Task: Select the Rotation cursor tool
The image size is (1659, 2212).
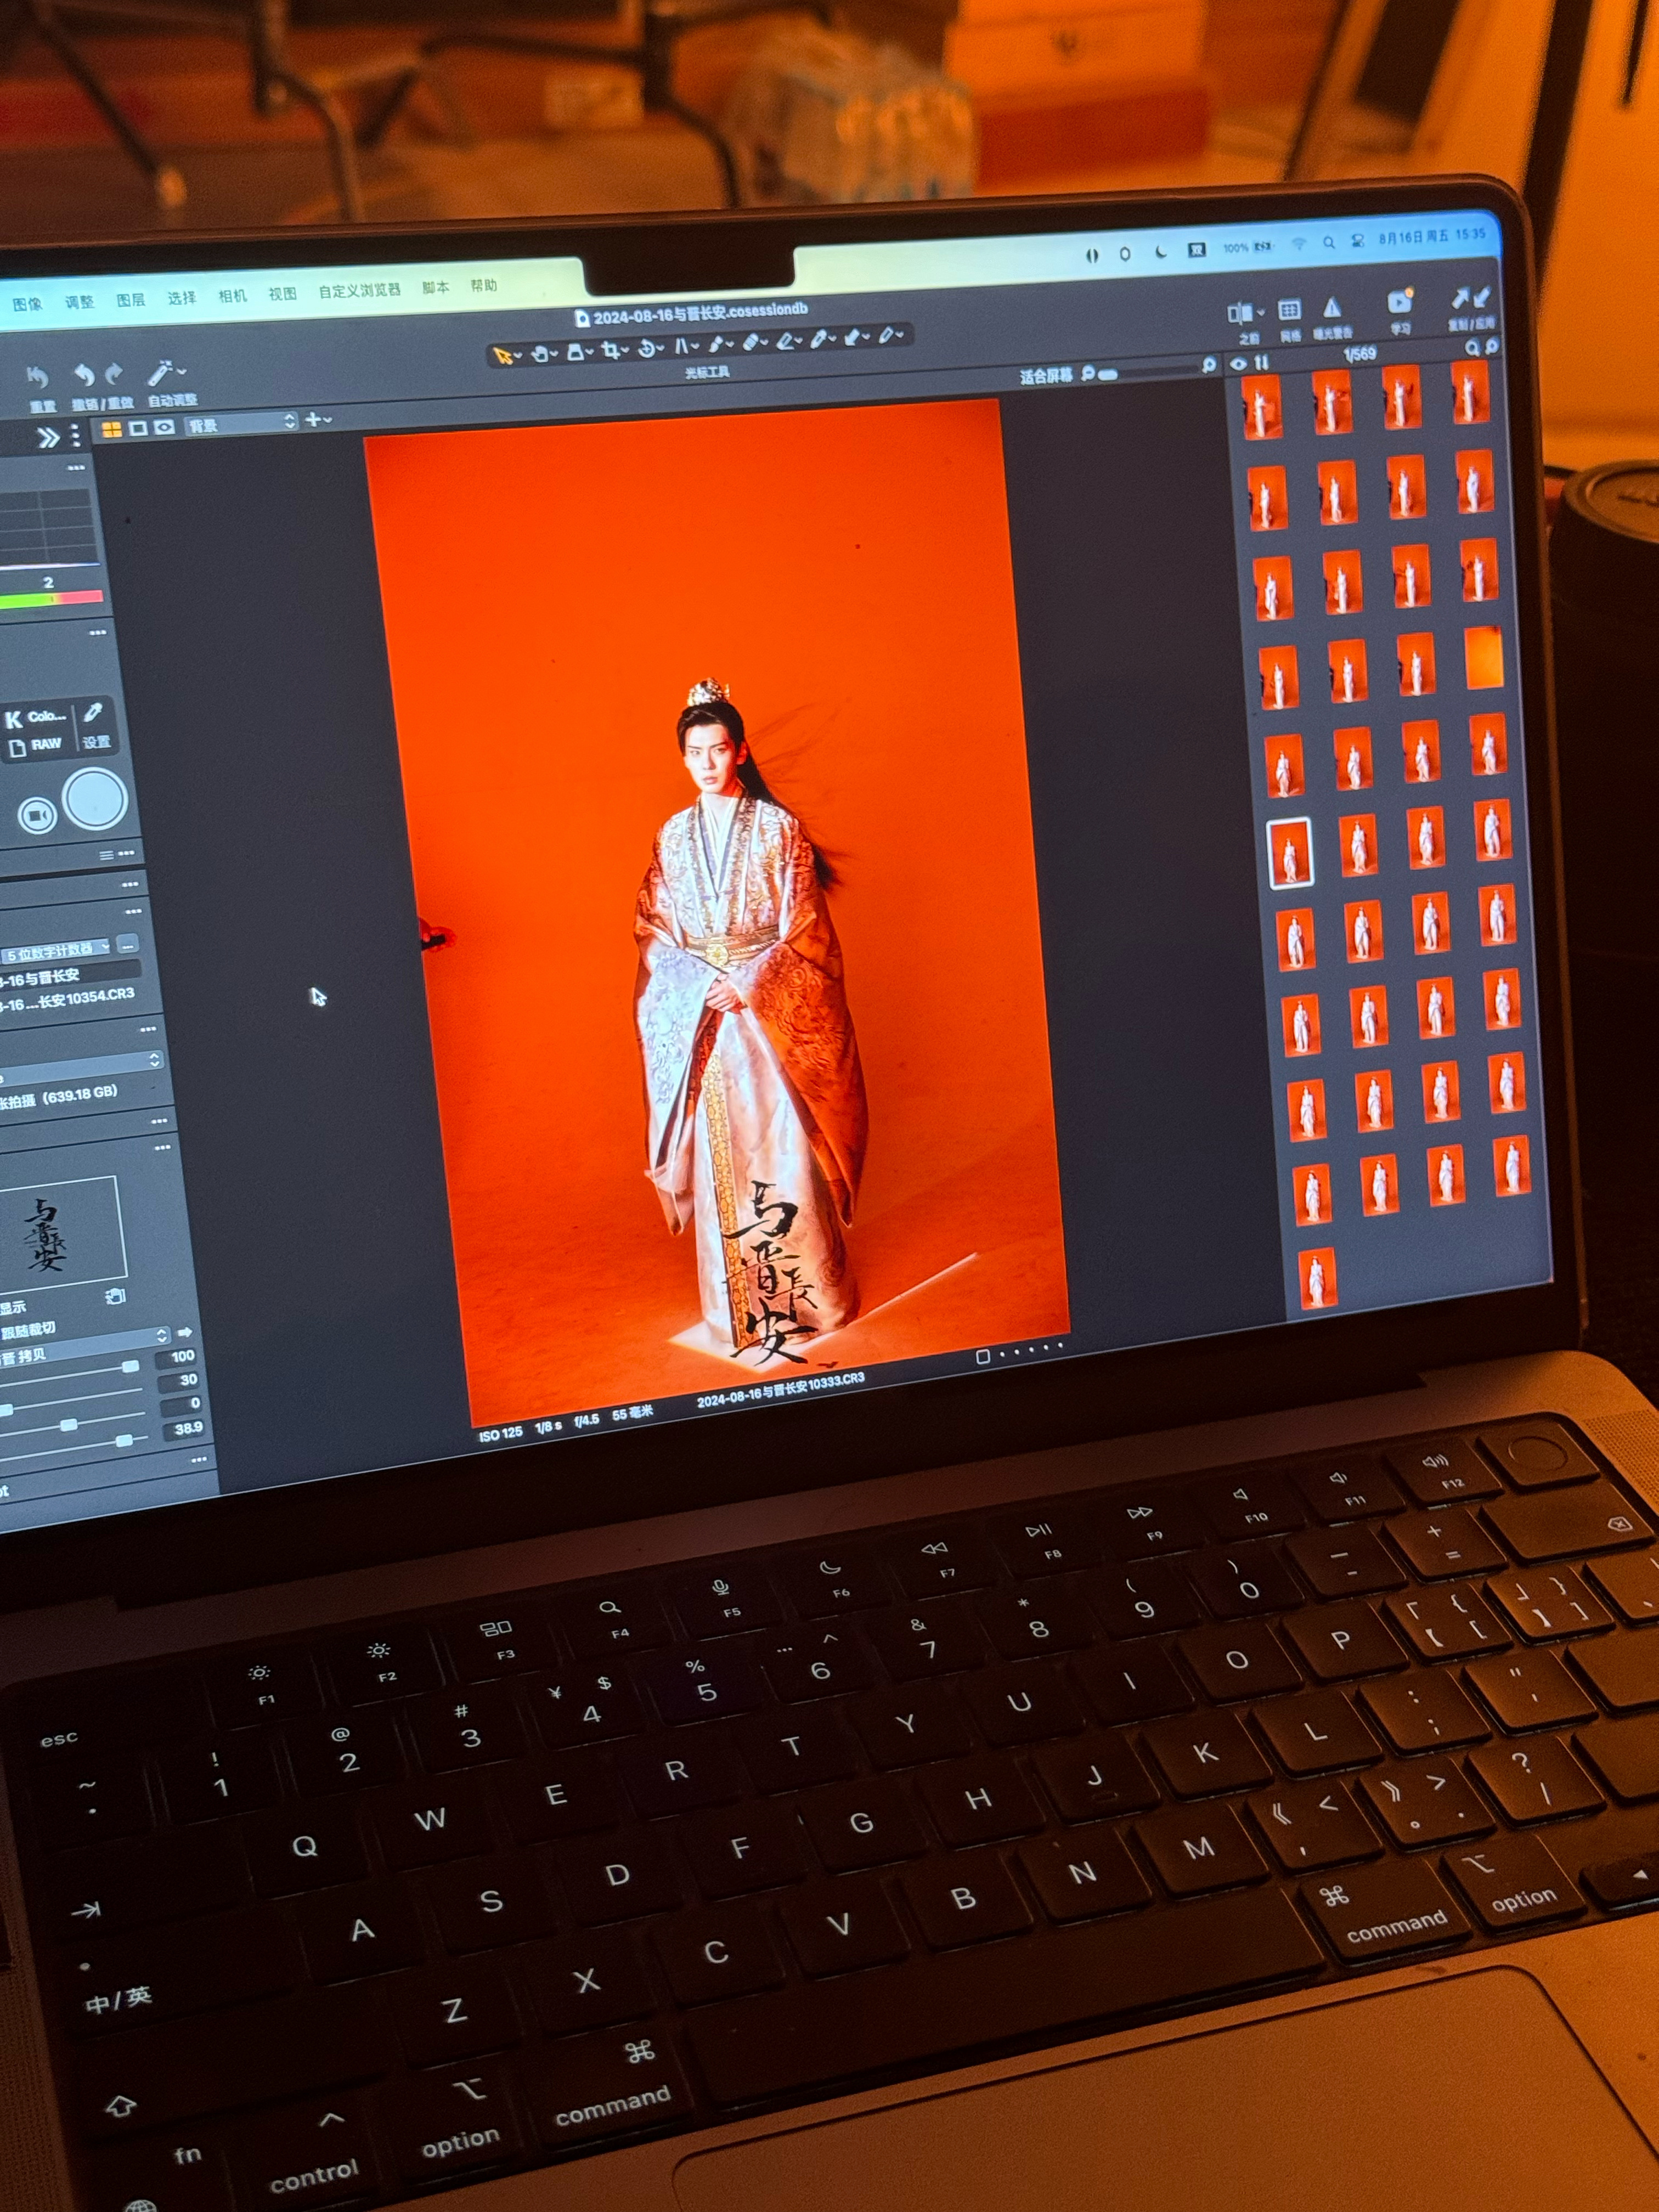Action: pyautogui.click(x=647, y=348)
